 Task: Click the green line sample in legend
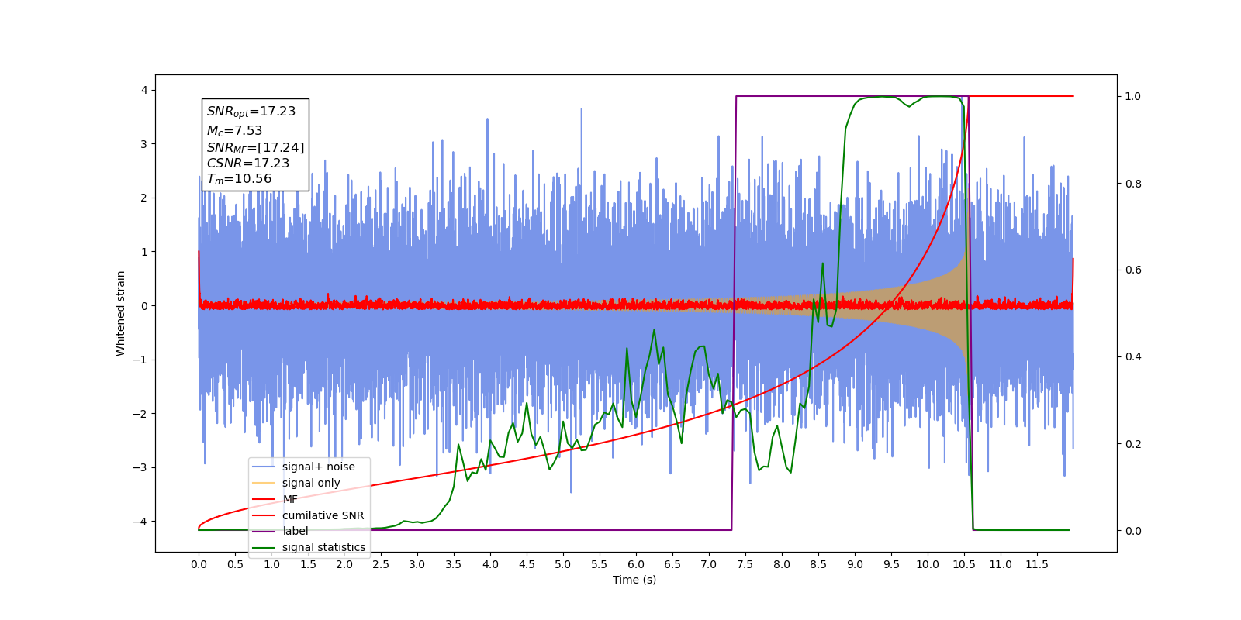click(x=264, y=547)
